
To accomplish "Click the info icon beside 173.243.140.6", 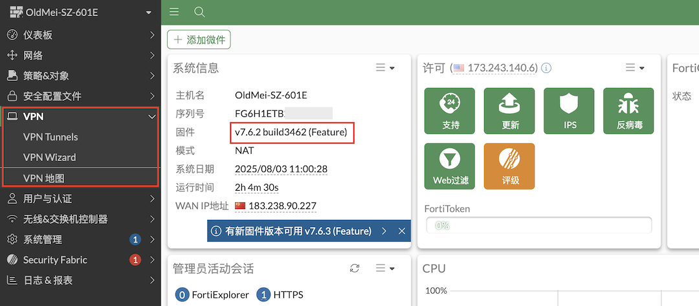I will click(x=546, y=68).
